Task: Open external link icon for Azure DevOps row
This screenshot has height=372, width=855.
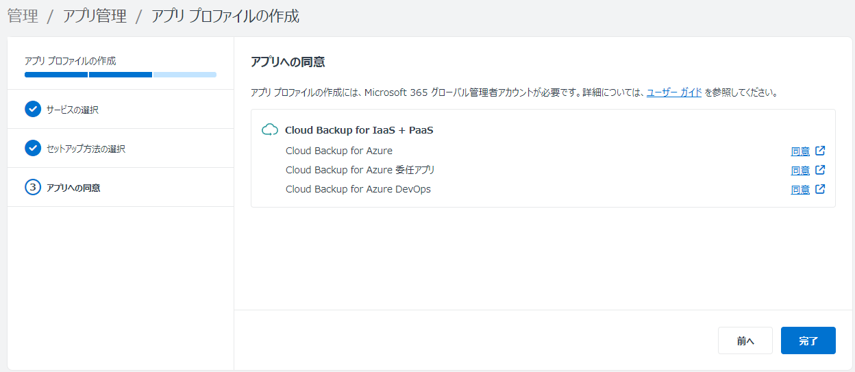Action: (820, 189)
